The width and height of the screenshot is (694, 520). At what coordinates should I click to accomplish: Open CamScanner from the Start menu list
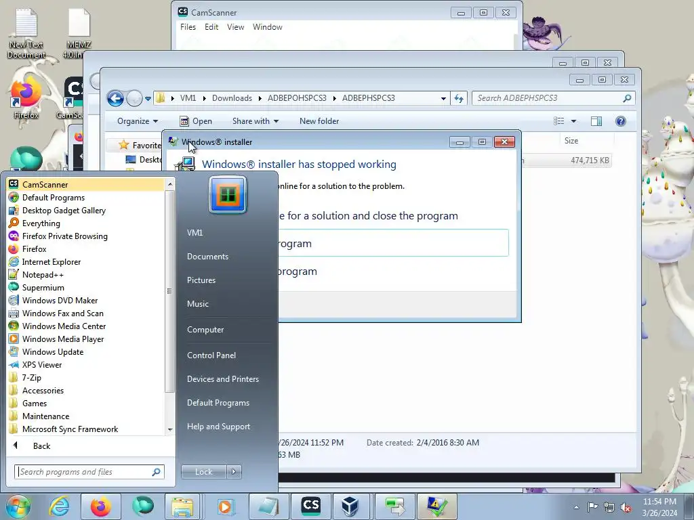coord(85,184)
